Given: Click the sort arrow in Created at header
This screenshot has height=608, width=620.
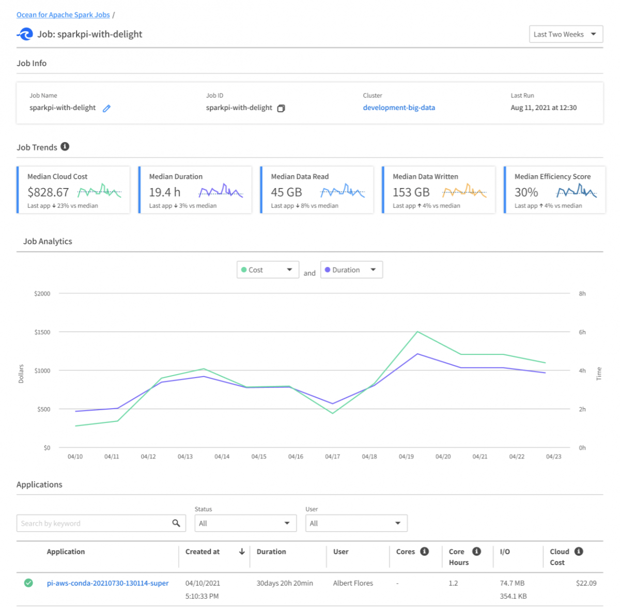Looking at the screenshot, I should (x=242, y=552).
